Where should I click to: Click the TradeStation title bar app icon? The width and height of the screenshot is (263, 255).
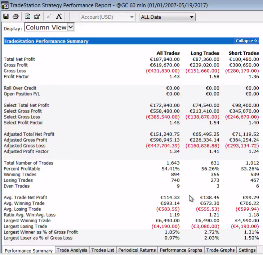5,5
